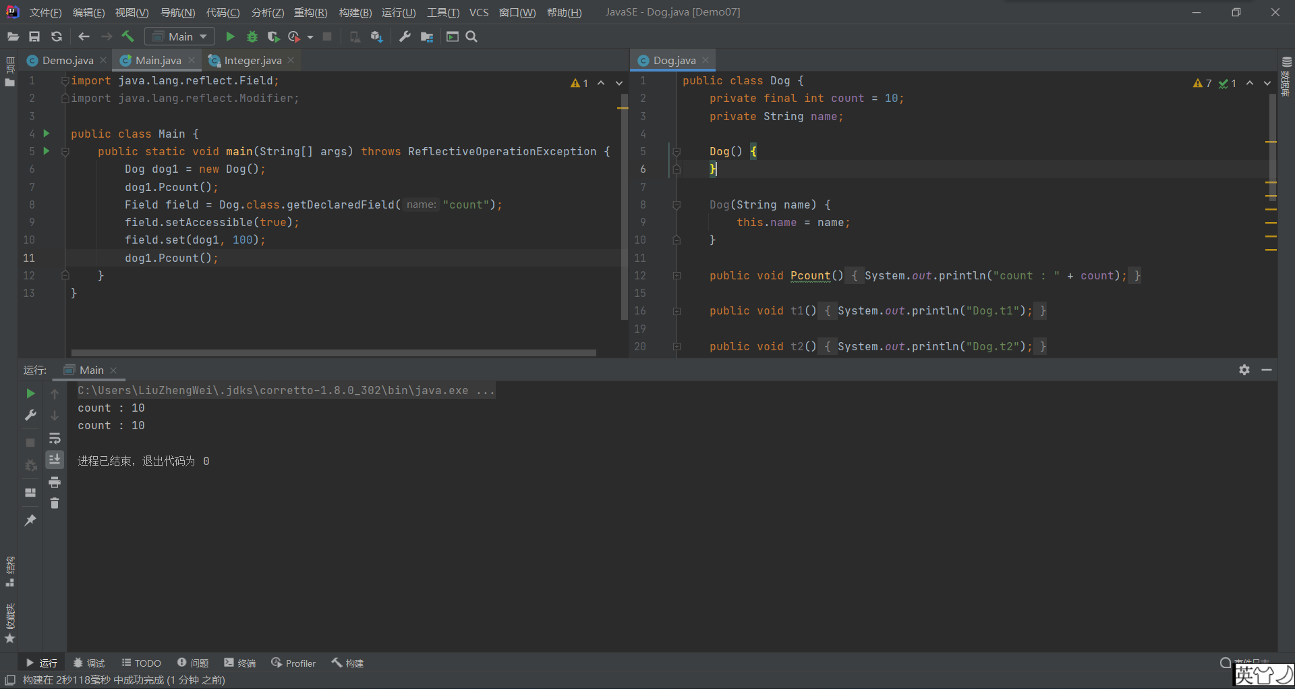Click the profiler run icon in toolbar
1295x689 pixels.
pyautogui.click(x=294, y=36)
